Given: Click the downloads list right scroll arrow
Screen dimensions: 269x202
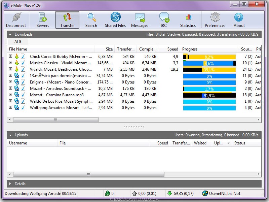Looking at the screenshot, I should (258, 120).
